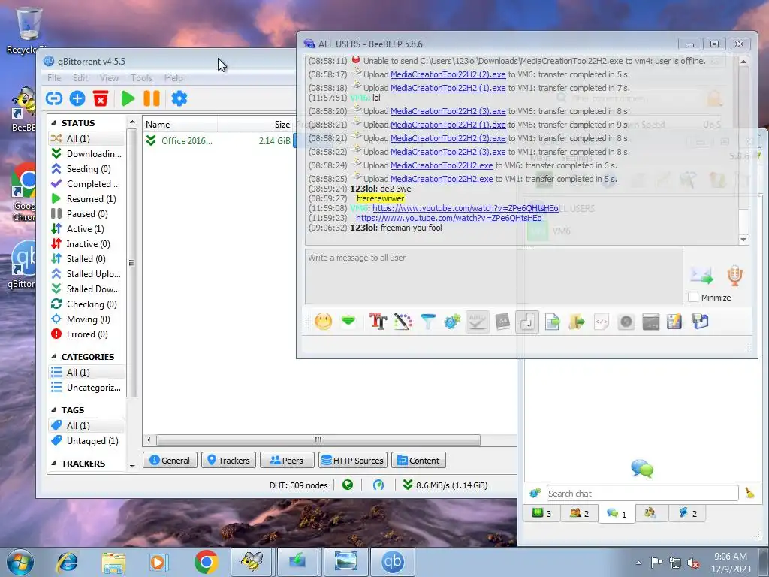Screen dimensions: 769x577
Task: Open the Peers details tab
Action: (x=287, y=461)
